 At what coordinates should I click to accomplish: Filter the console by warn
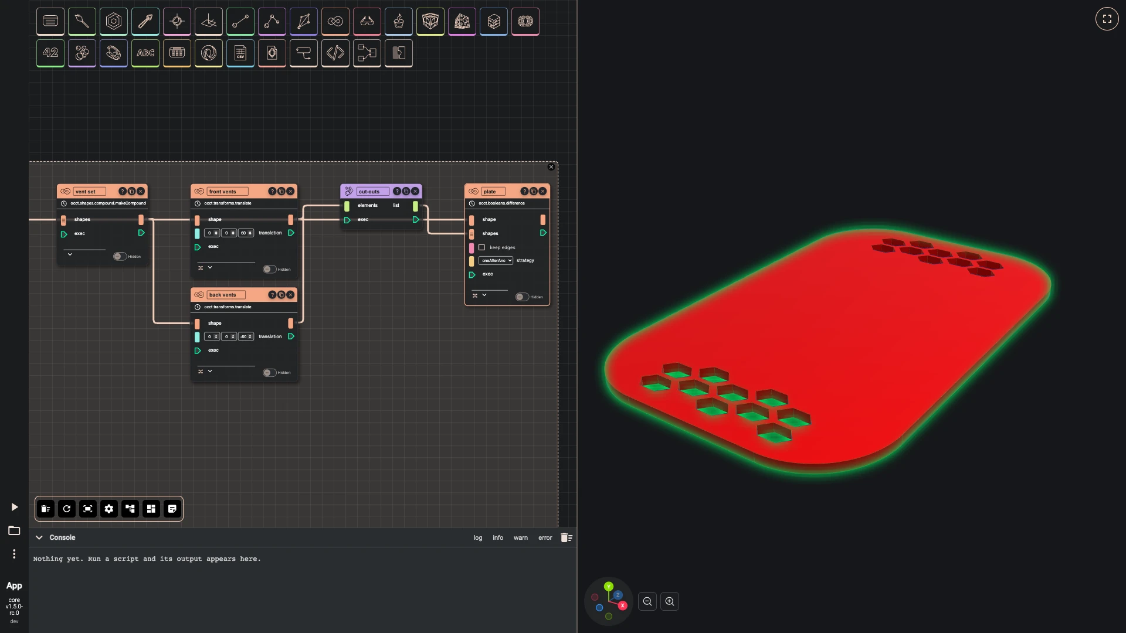pyautogui.click(x=521, y=537)
